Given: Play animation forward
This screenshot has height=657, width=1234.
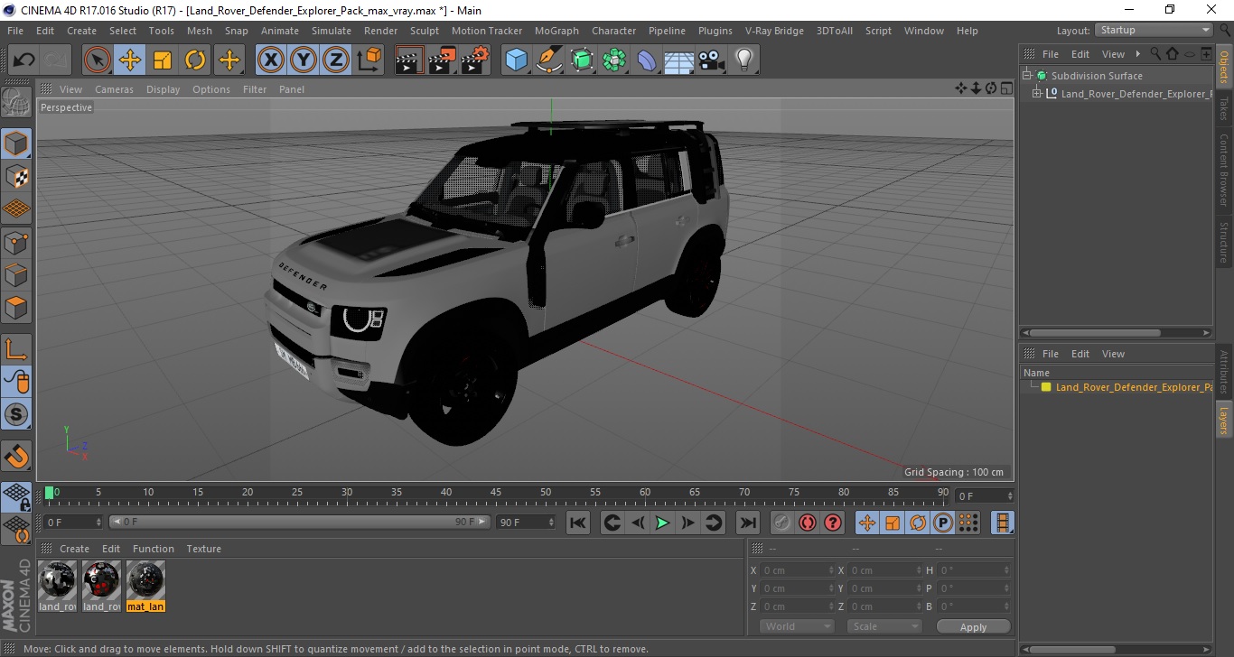Looking at the screenshot, I should [662, 523].
